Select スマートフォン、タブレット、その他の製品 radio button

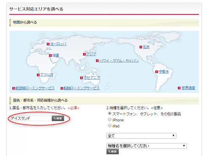110,113
